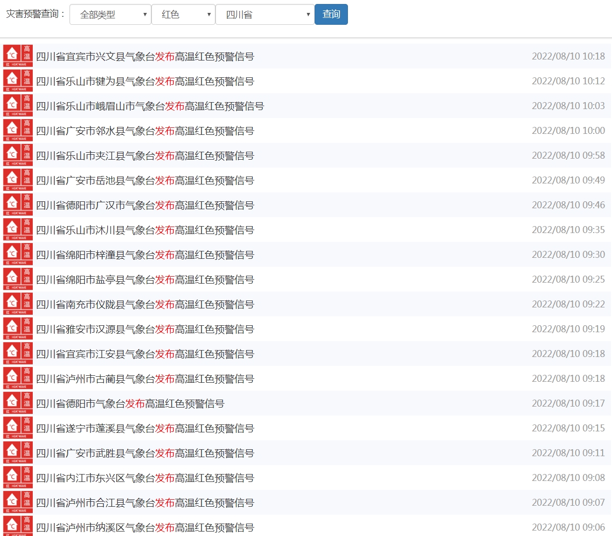The height and width of the screenshot is (536, 612).
Task: Open the 四川省 province dropdown
Action: tap(265, 14)
